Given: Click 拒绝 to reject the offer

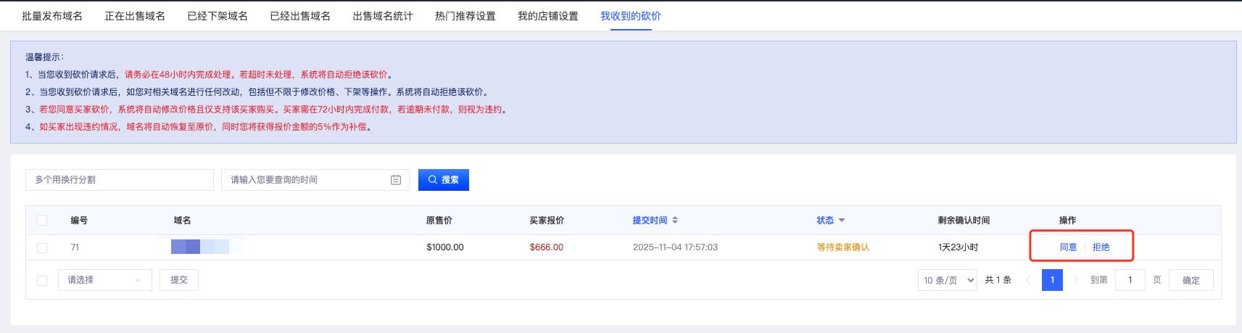Looking at the screenshot, I should click(1101, 247).
